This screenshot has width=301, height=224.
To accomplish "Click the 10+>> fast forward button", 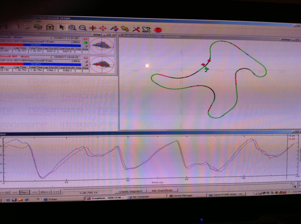I will click(x=45, y=192).
